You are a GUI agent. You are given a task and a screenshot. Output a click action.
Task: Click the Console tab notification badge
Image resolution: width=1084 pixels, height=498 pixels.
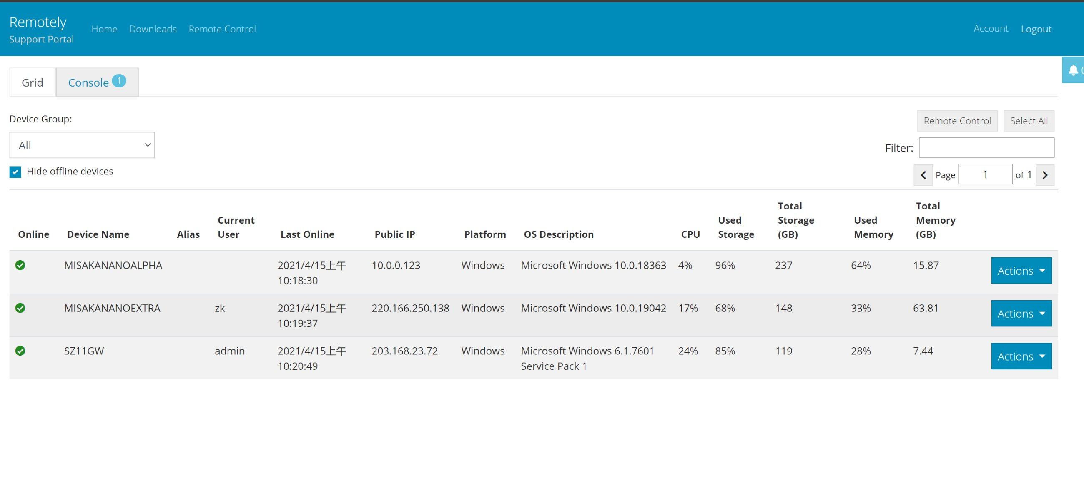pyautogui.click(x=119, y=80)
